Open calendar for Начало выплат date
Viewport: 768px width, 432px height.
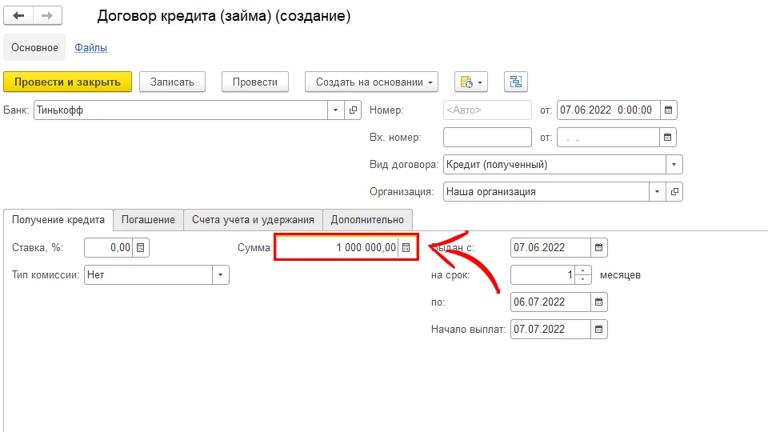pyautogui.click(x=599, y=329)
